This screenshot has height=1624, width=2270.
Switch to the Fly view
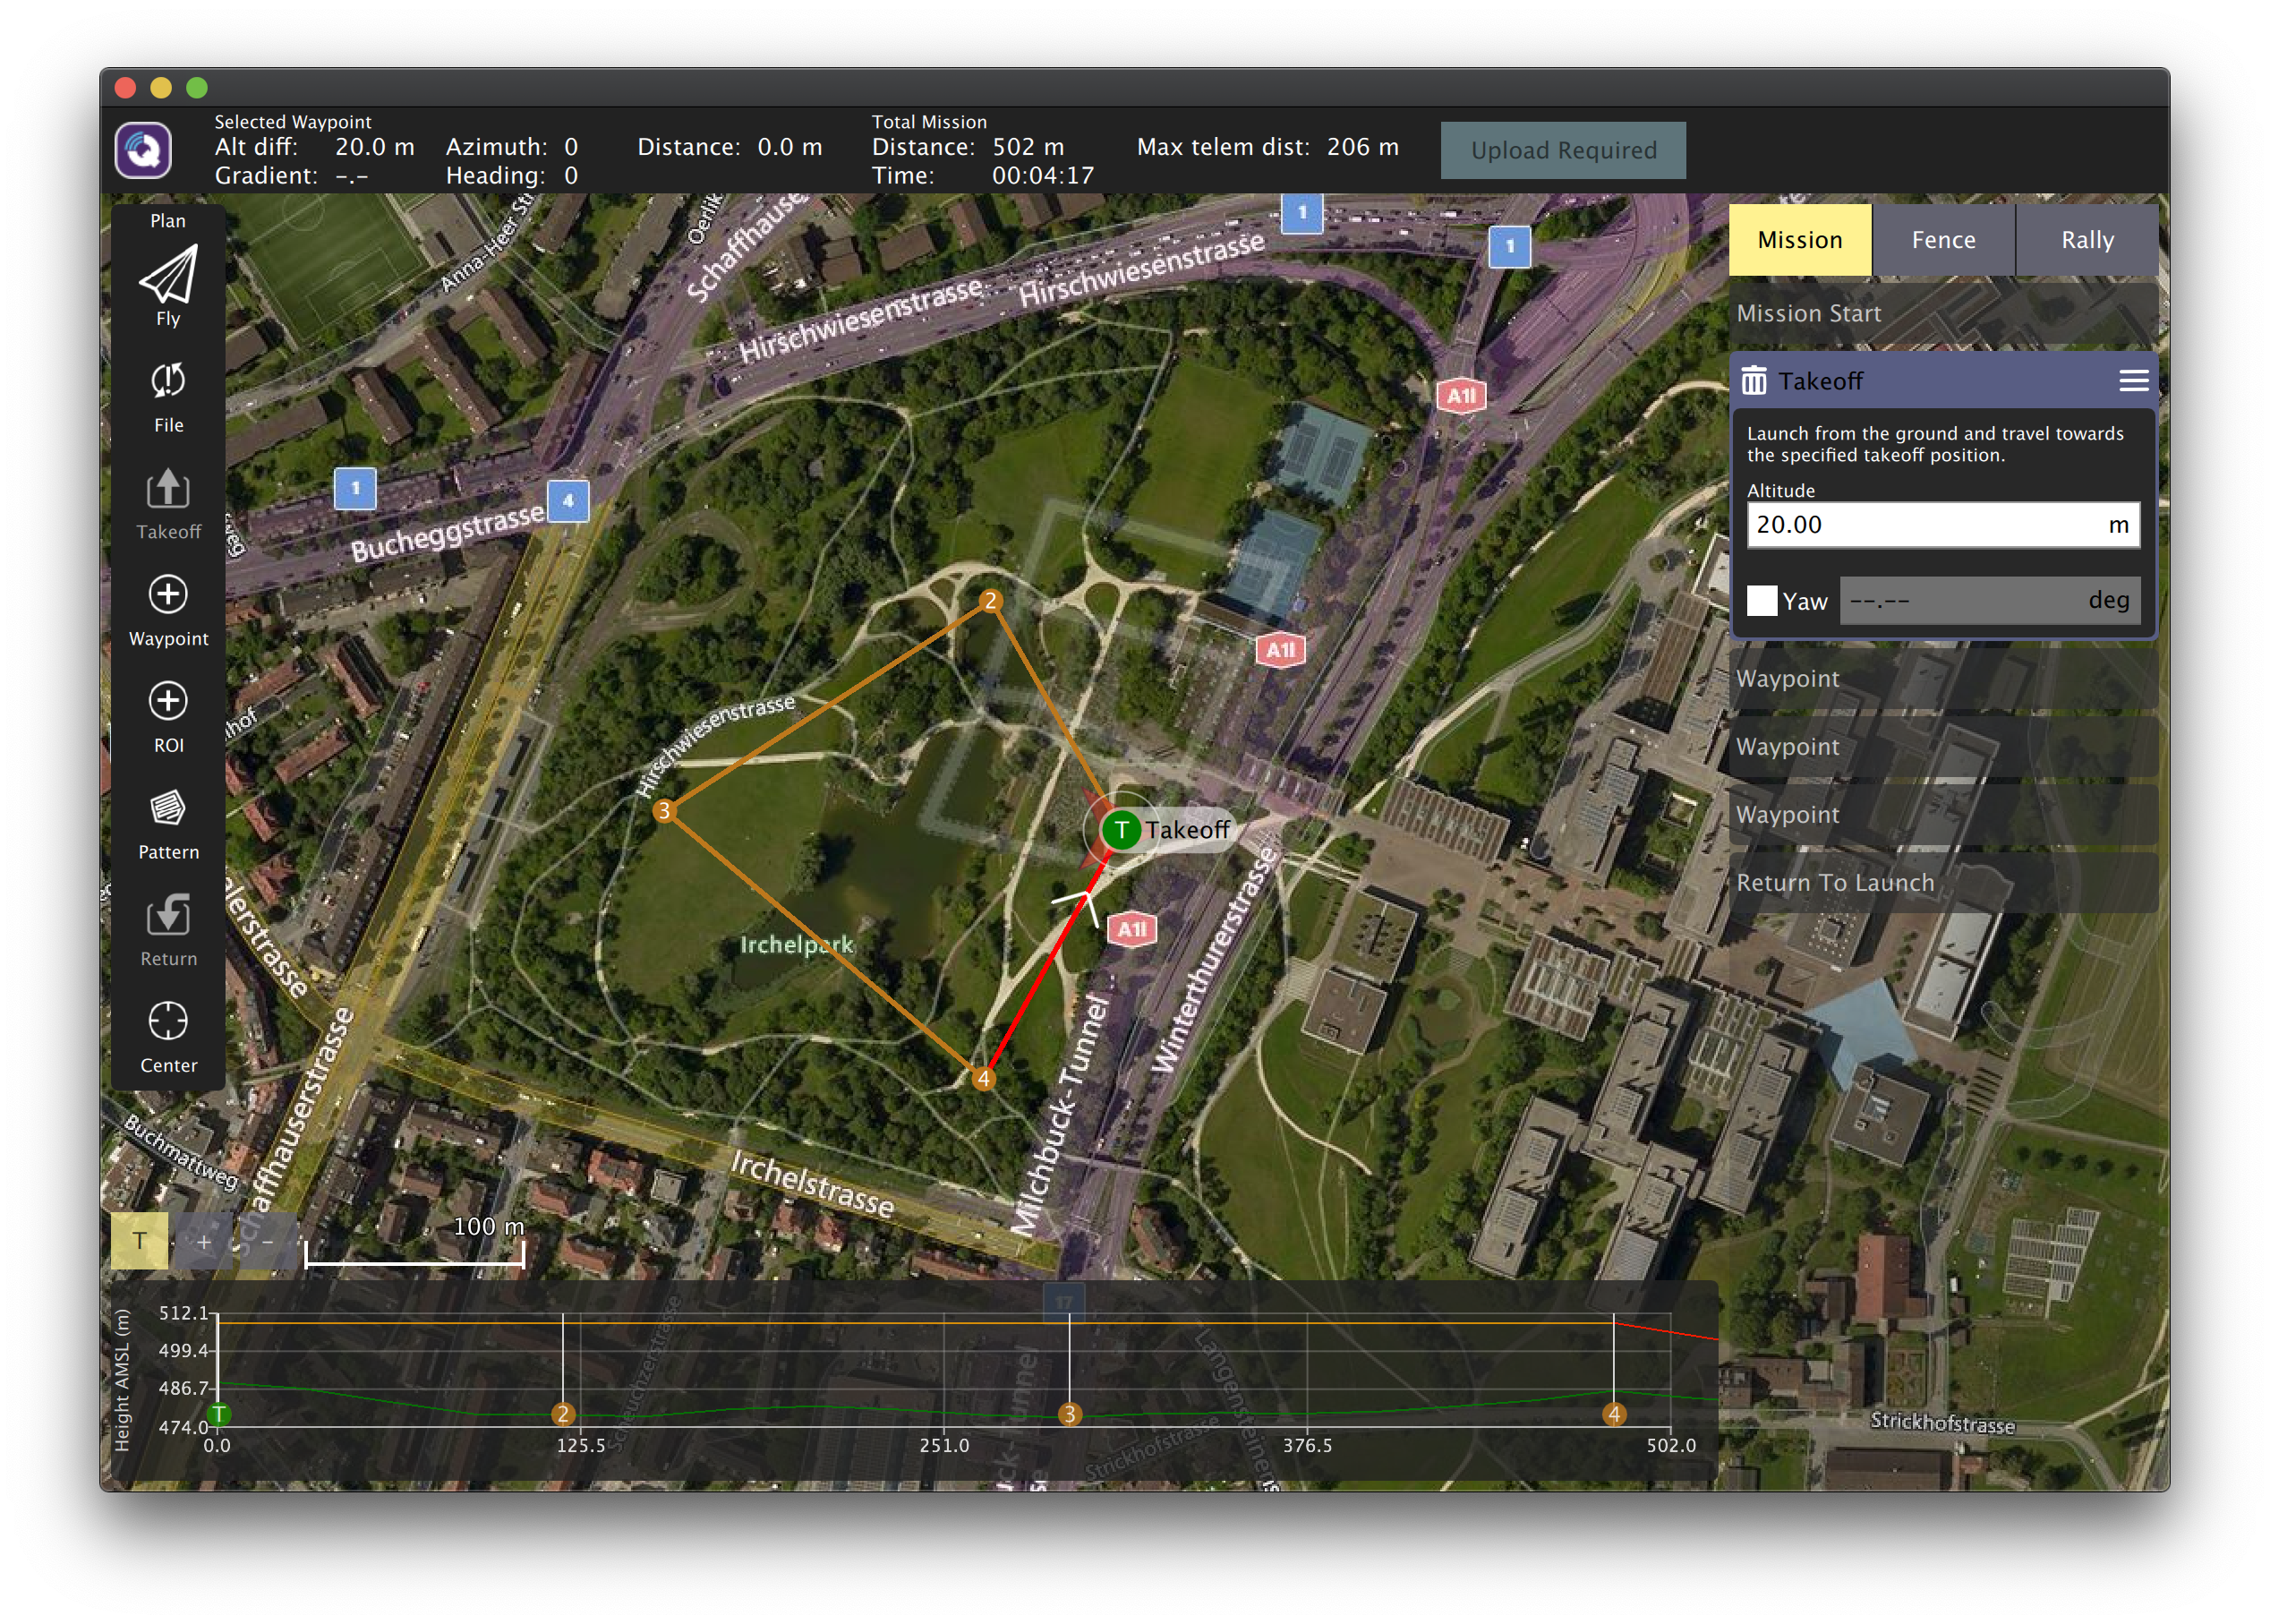pyautogui.click(x=168, y=284)
